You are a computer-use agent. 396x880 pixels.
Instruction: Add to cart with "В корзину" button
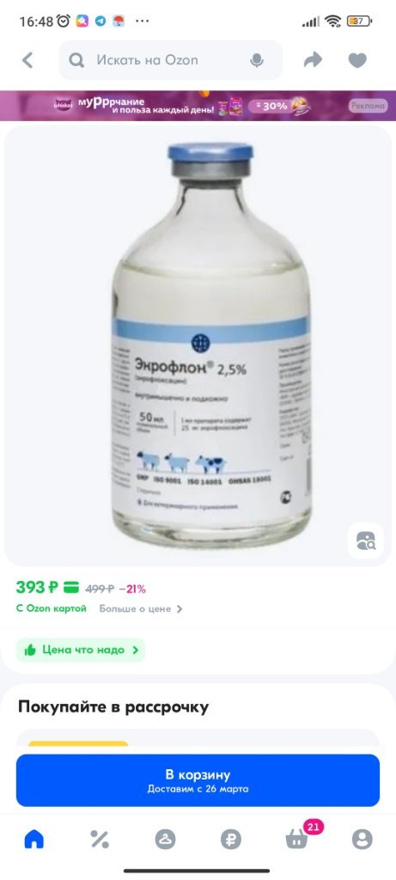click(x=198, y=780)
